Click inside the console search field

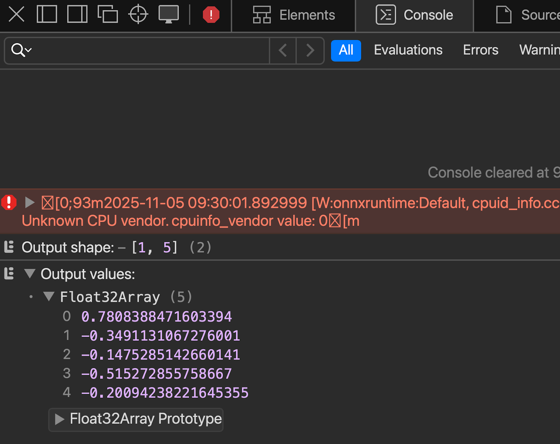click(x=140, y=50)
